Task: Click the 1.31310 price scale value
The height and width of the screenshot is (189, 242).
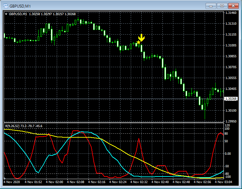Action: tap(231, 24)
